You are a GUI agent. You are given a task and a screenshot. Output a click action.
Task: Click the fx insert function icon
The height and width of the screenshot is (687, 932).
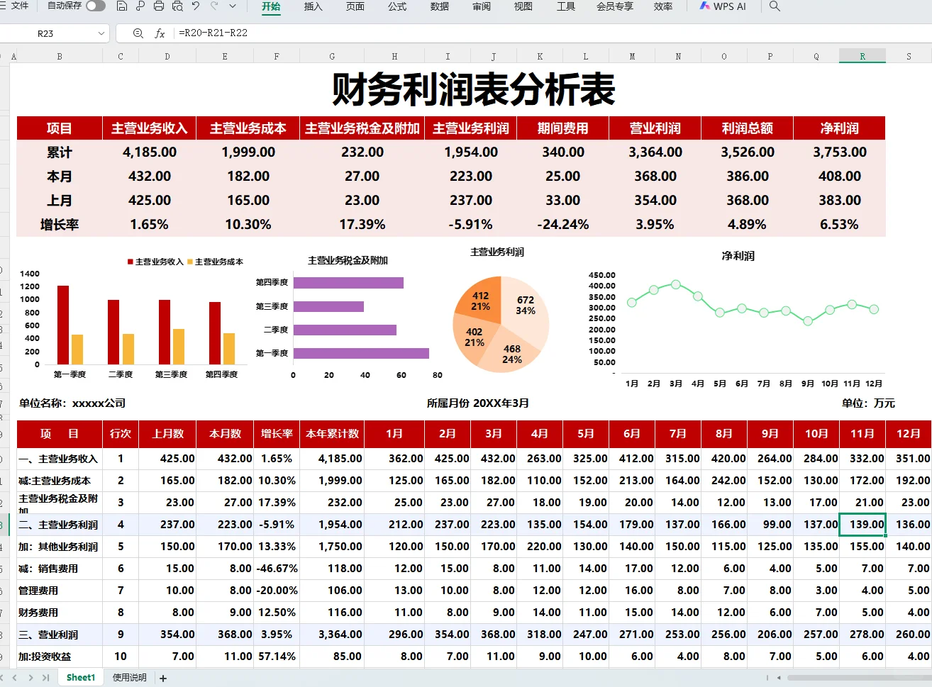click(x=160, y=33)
